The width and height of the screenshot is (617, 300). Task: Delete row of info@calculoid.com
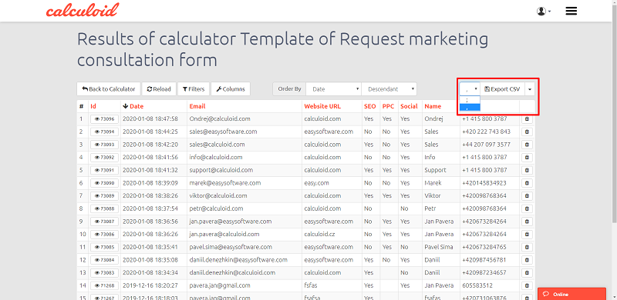click(x=527, y=158)
